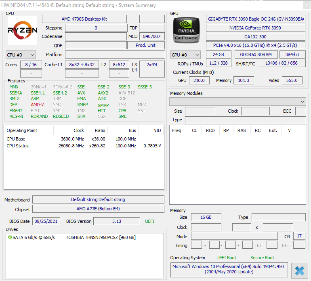Click the green UEFI label

[x=150, y=221]
